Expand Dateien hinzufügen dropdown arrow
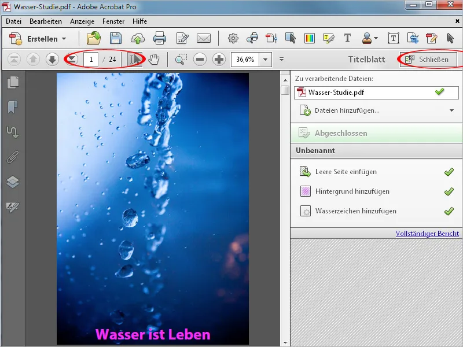Viewport: 463px width, 347px height. (451, 110)
